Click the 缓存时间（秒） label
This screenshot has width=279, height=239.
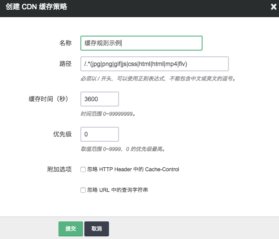point(47,99)
